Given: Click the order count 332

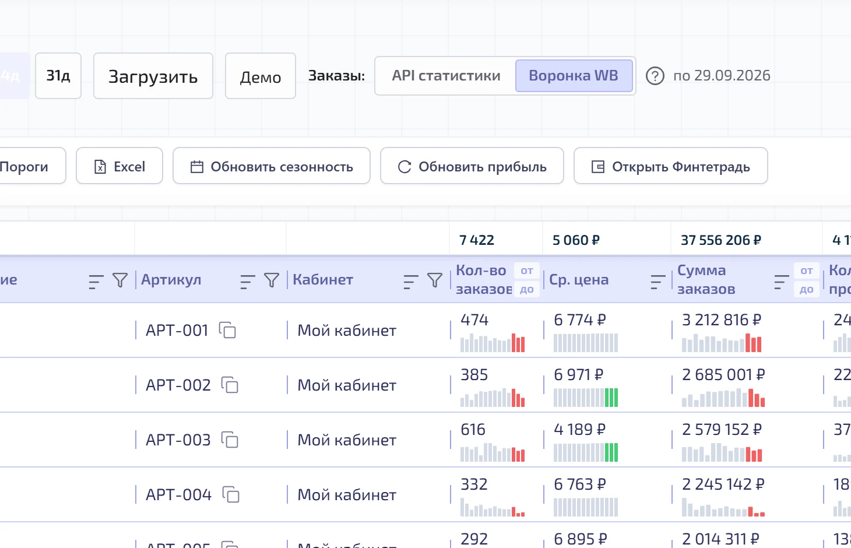Looking at the screenshot, I should [474, 484].
